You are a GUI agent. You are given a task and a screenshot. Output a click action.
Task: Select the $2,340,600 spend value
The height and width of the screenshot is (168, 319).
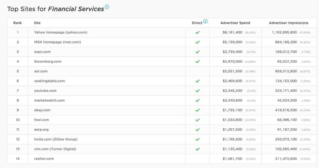pos(232,100)
